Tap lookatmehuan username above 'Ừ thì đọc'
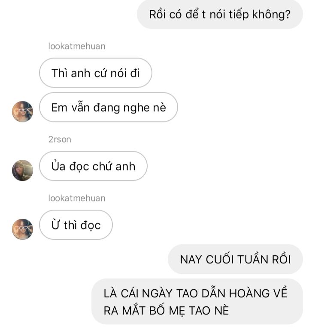The height and width of the screenshot is (333, 309). coord(77,198)
